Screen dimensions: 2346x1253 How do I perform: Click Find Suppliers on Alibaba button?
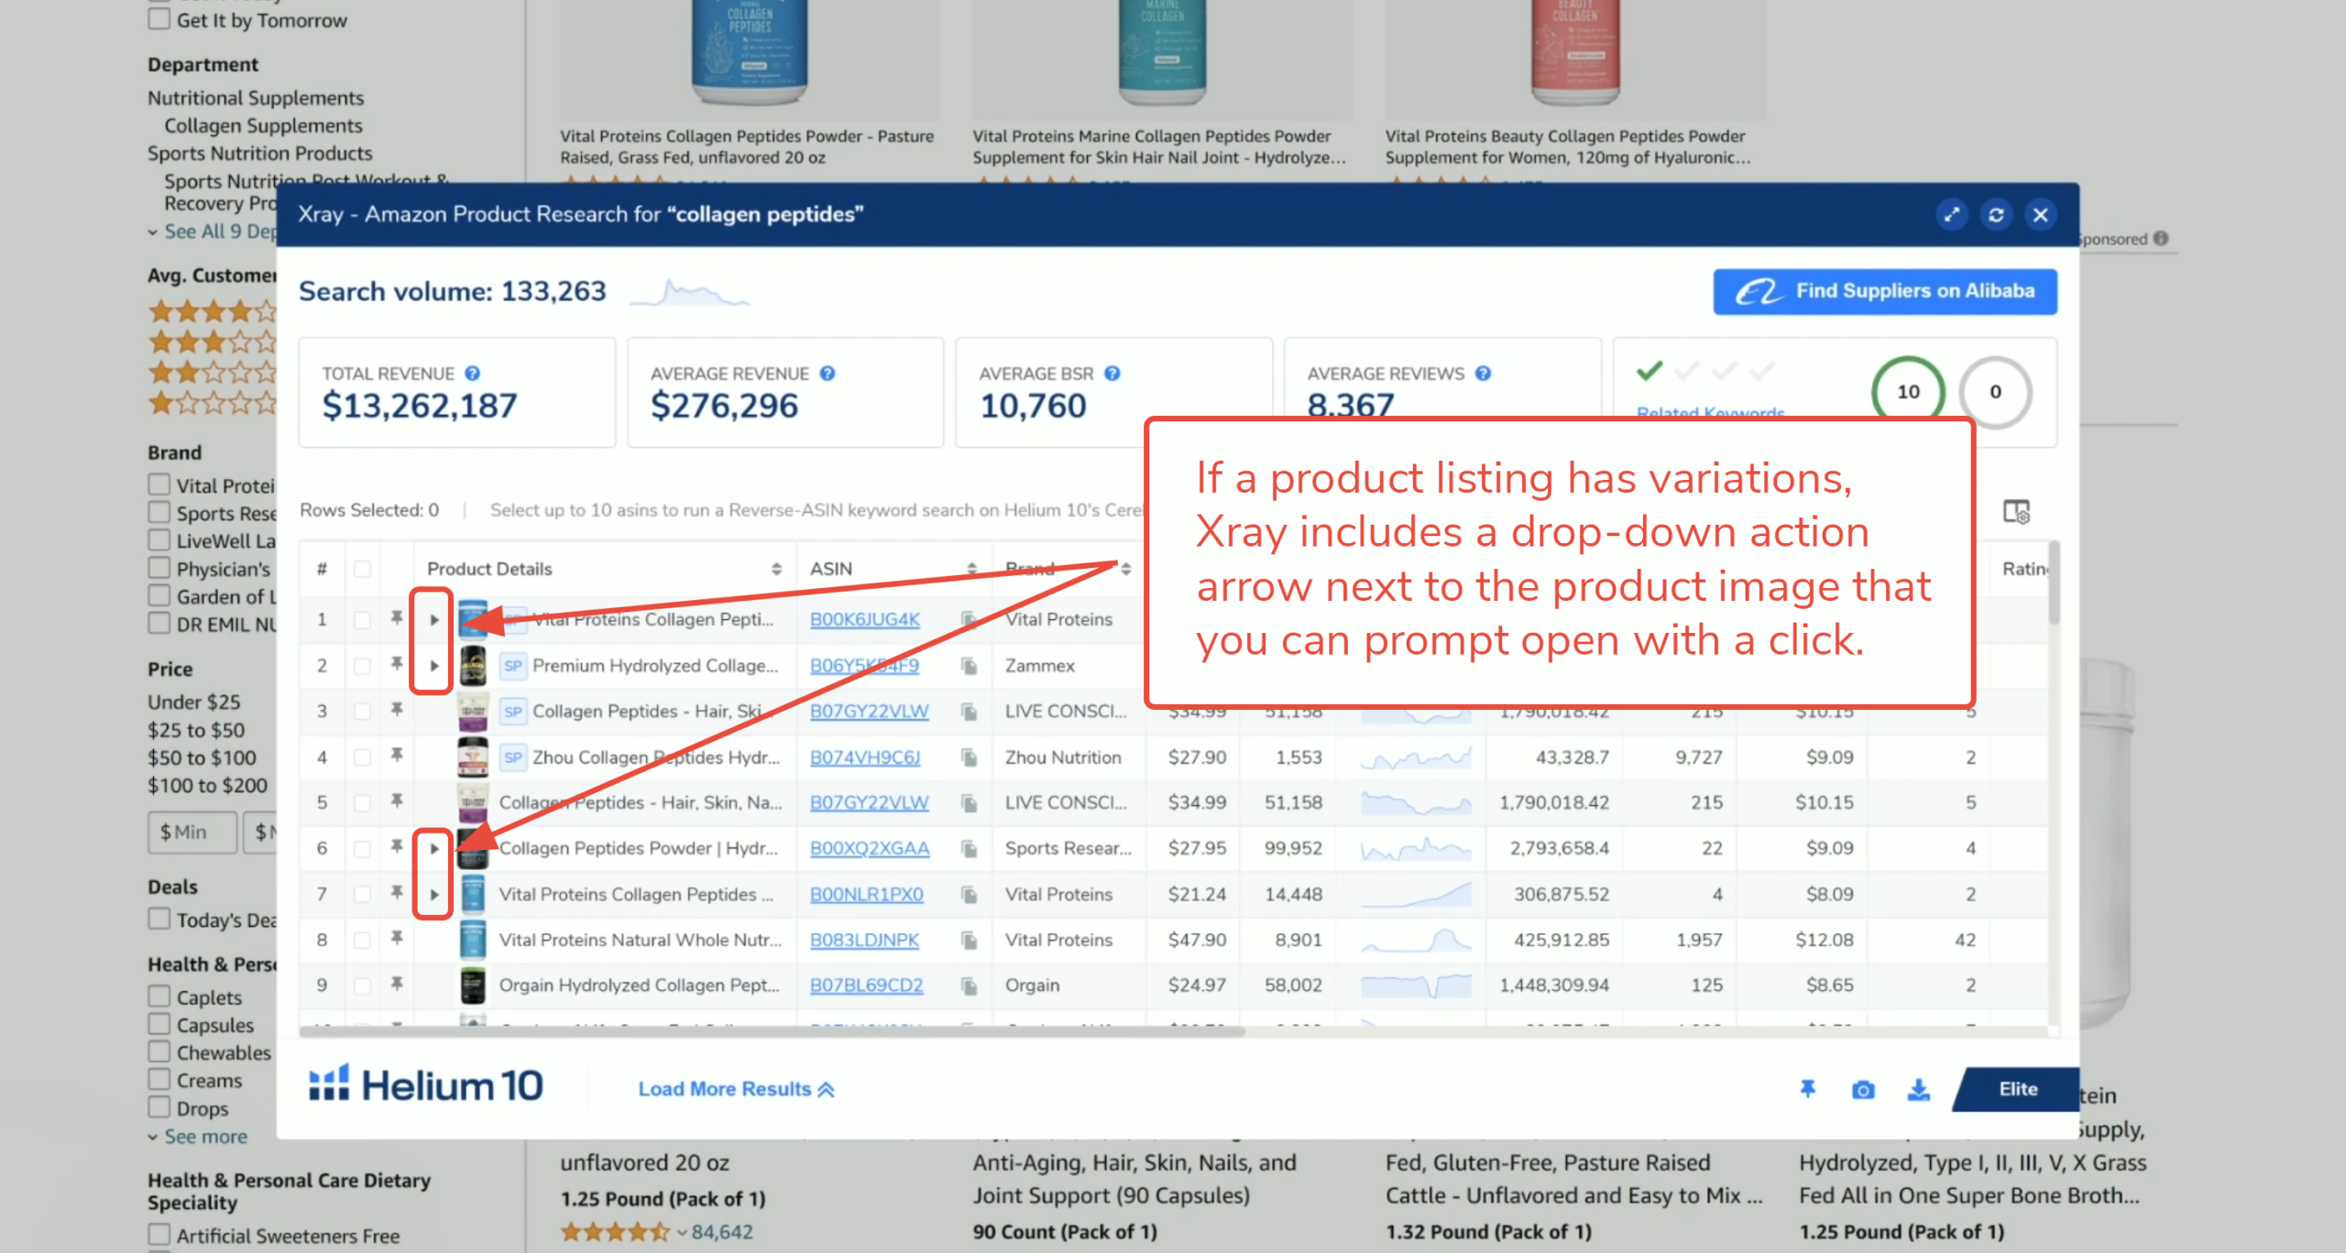(1884, 291)
